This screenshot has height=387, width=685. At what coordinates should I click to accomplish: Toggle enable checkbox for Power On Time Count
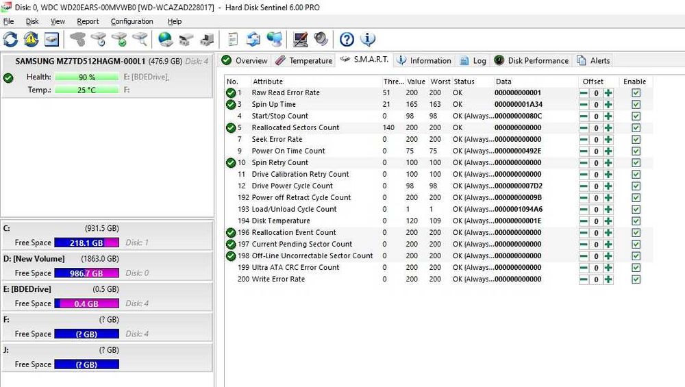point(636,151)
